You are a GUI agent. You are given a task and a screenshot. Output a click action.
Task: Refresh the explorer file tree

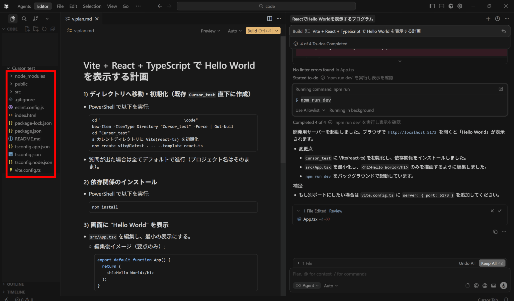(x=44, y=29)
